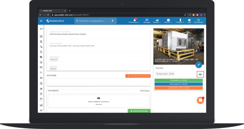244x129 pixels.
Task: Open the Chrome extensions puzzle icon
Action: pyautogui.click(x=197, y=15)
